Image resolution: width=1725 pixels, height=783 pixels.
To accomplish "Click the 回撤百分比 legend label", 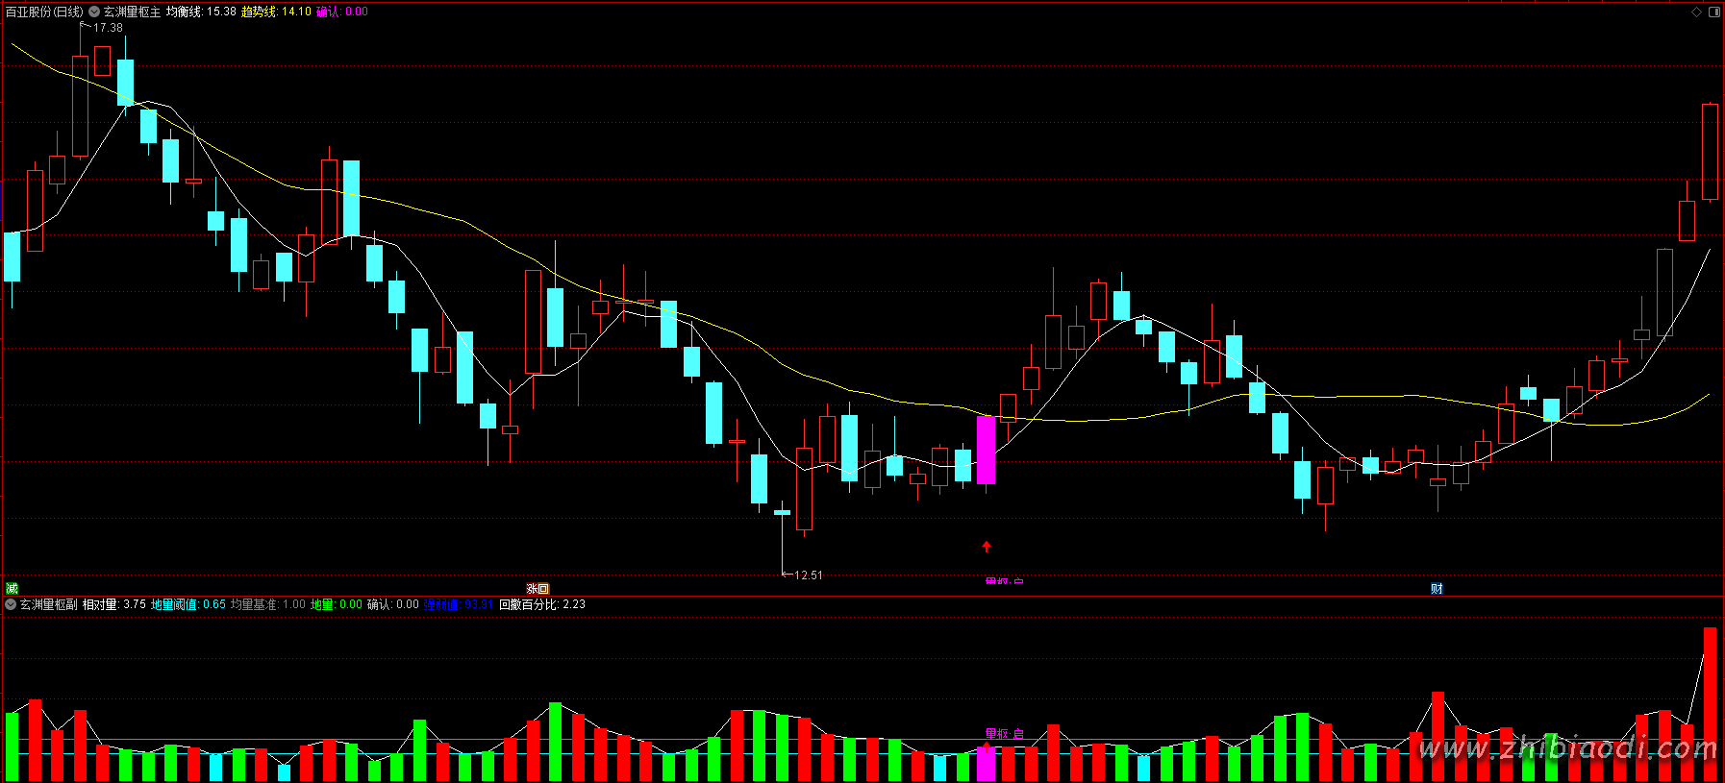I will [x=529, y=604].
